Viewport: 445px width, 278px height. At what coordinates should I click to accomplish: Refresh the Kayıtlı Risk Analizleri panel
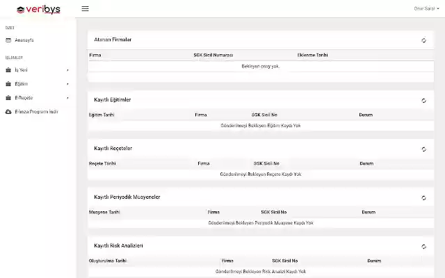point(423,247)
